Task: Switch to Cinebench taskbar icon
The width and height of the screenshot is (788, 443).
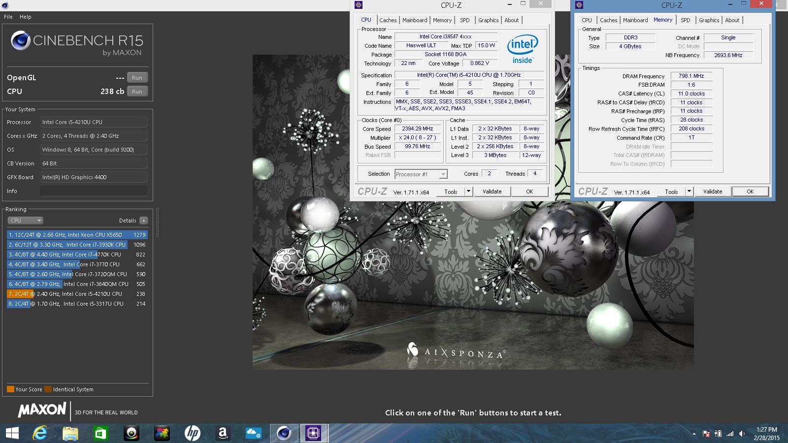Action: [x=284, y=433]
